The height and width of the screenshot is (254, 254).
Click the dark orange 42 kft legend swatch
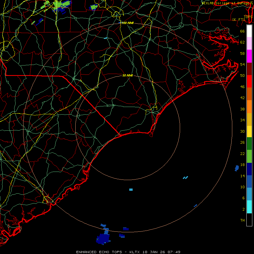249,94
